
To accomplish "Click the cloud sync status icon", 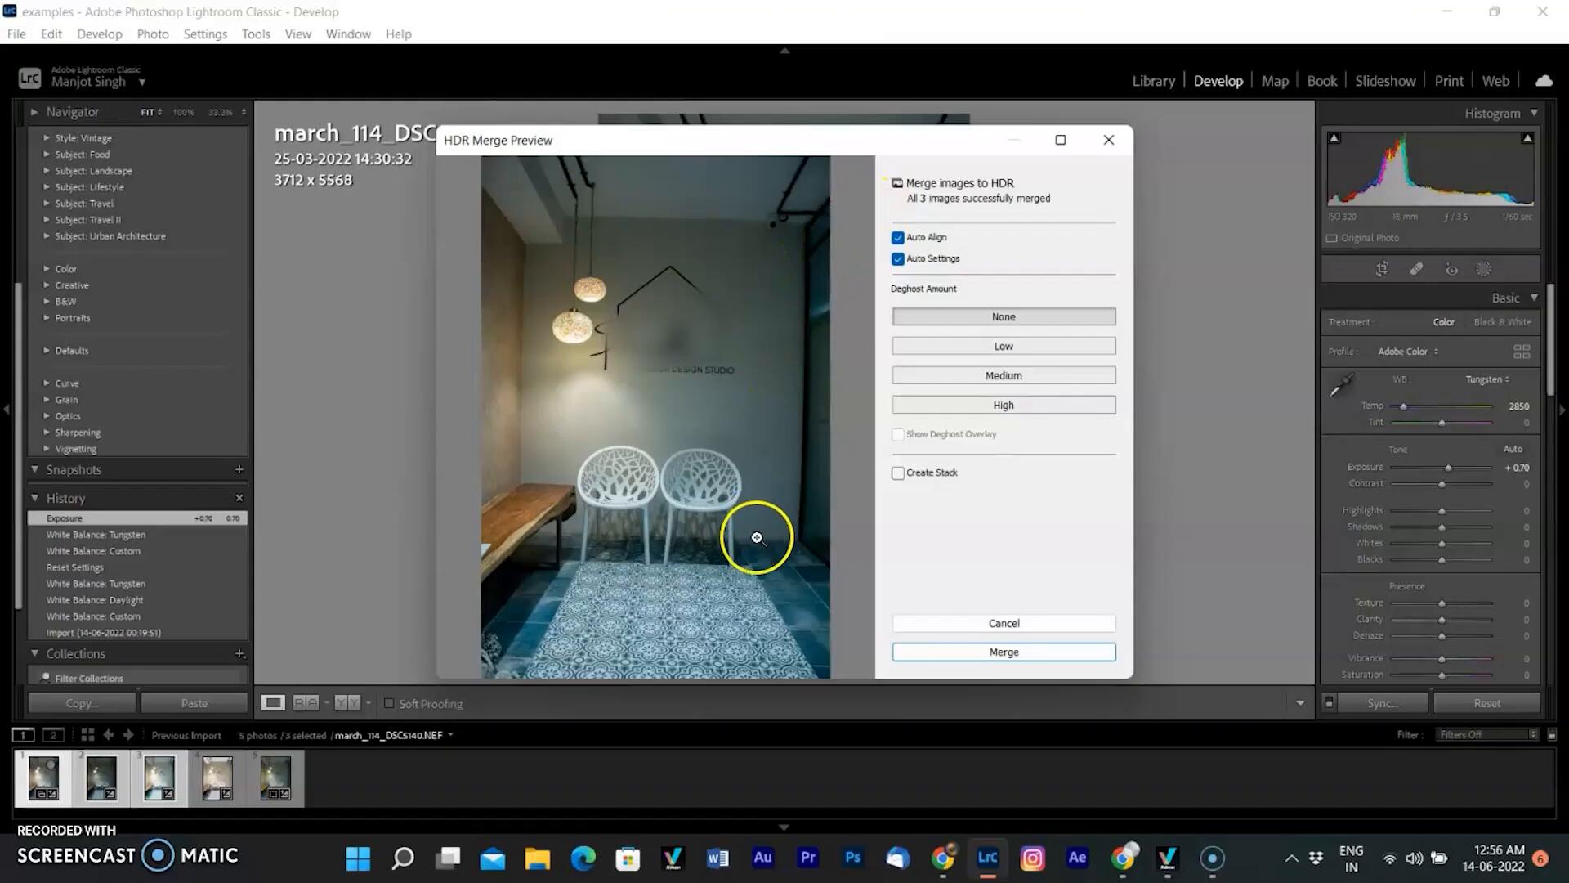I will pos(1543,81).
